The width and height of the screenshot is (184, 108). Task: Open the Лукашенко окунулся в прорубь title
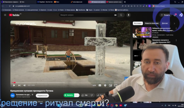click(161, 41)
